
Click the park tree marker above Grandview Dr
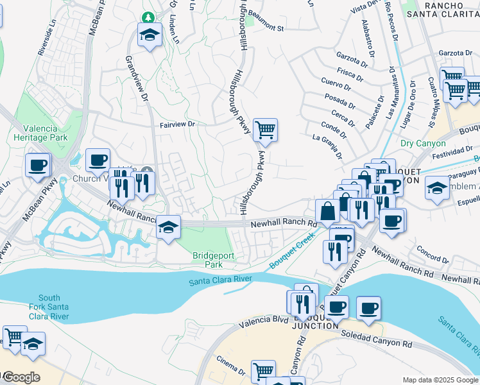click(148, 17)
